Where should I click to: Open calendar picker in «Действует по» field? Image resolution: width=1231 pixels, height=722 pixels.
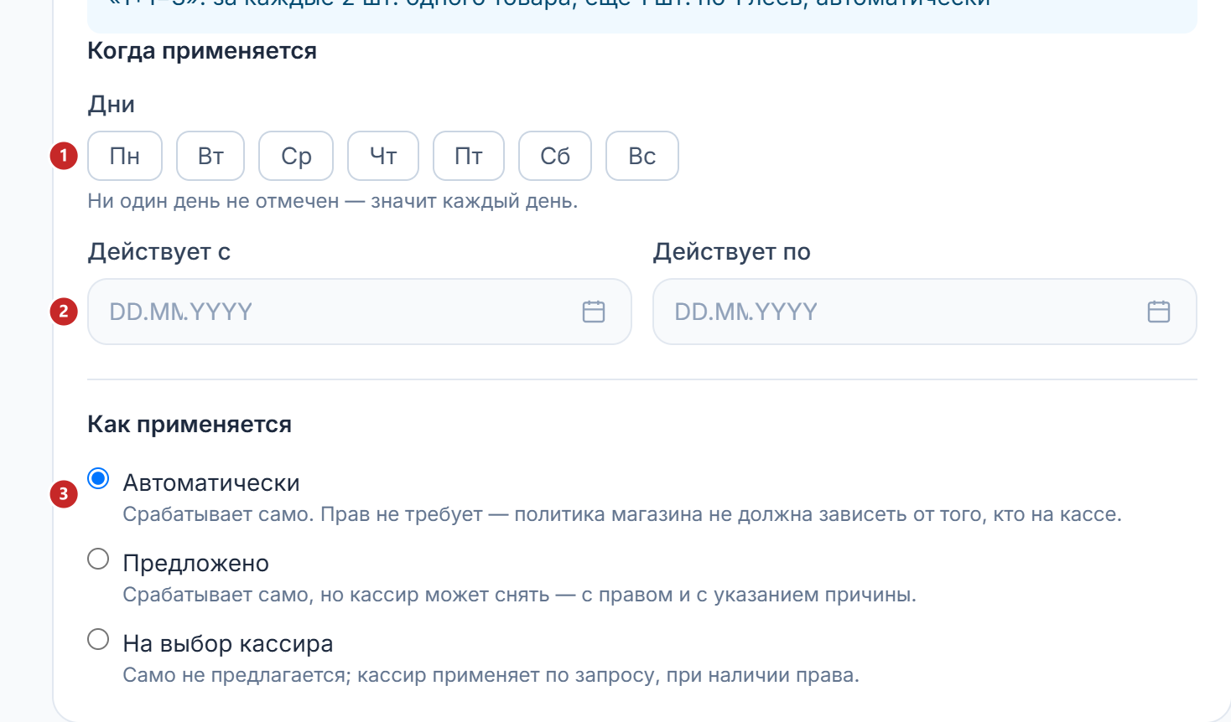pyautogui.click(x=1159, y=312)
